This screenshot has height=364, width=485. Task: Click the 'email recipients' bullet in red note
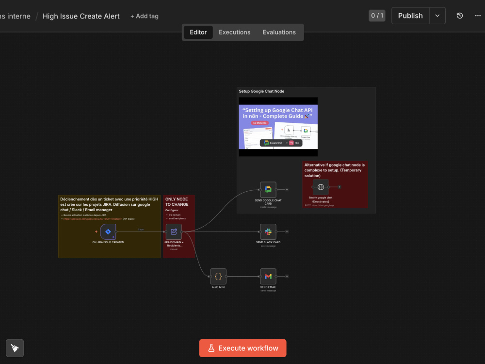tap(177, 218)
